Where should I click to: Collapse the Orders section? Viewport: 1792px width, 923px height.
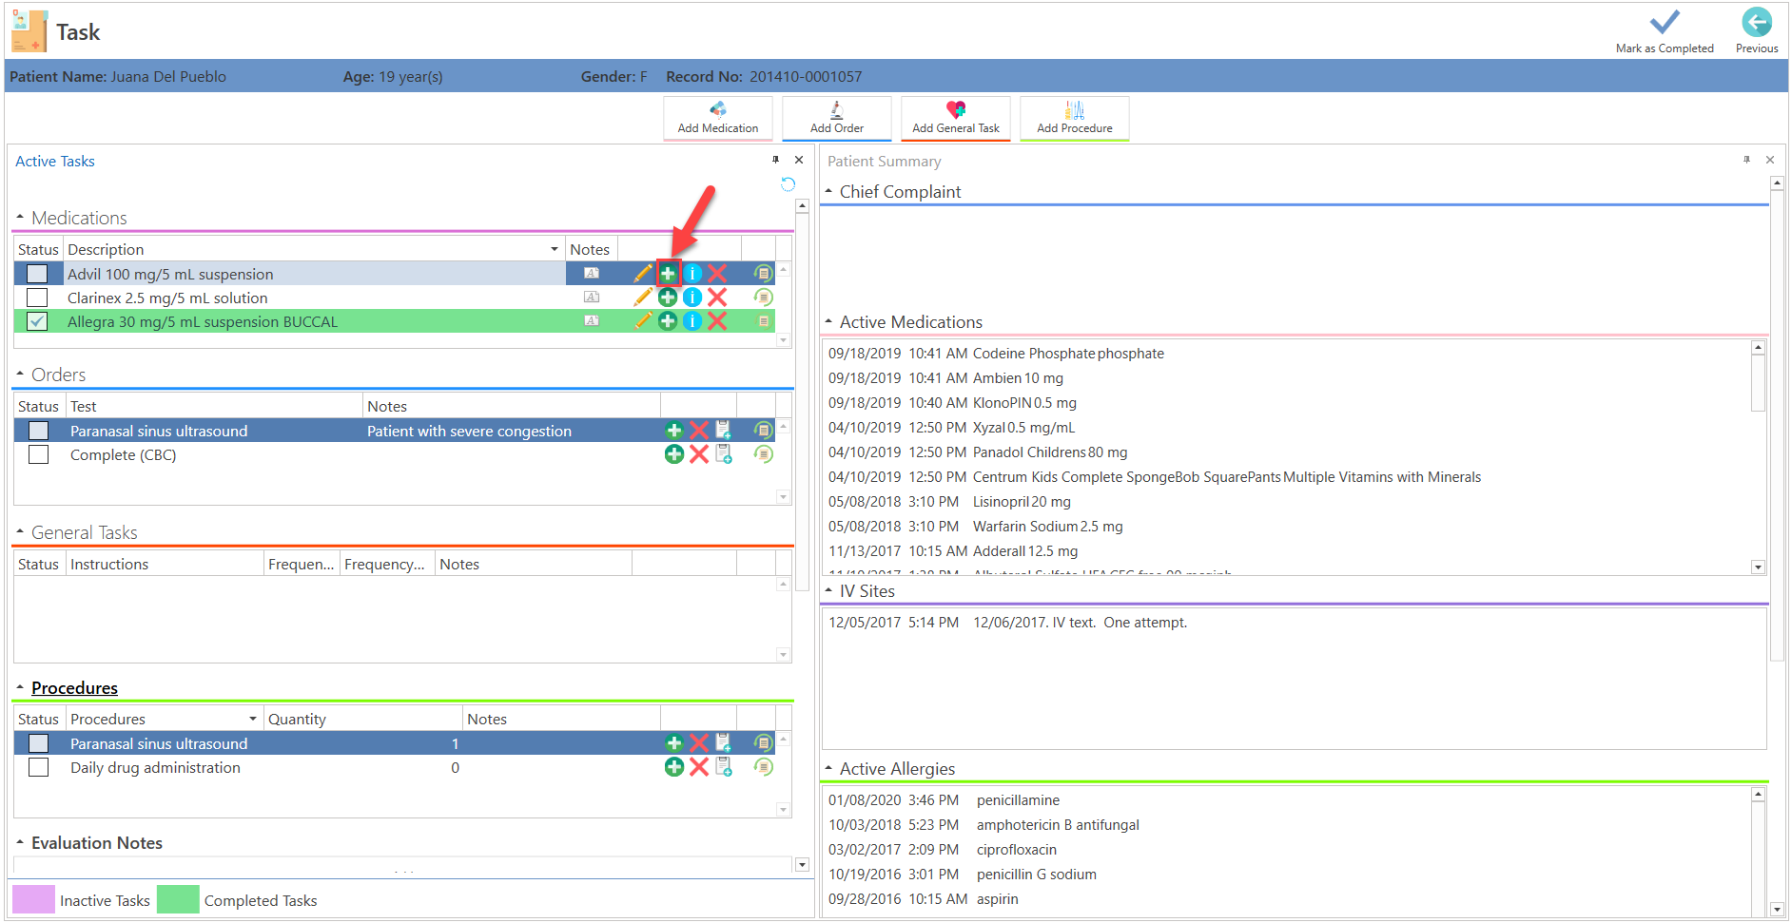click(x=20, y=374)
